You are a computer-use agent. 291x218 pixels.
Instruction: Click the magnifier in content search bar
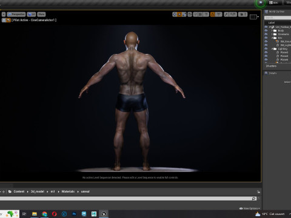pos(254,199)
